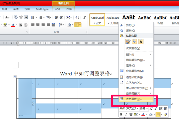Select 表格属性(R)... in the context menu
179x119 pixels.
(136, 99)
